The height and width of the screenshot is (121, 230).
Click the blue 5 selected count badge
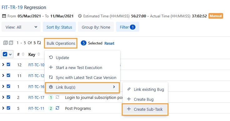pyautogui.click(x=84, y=43)
